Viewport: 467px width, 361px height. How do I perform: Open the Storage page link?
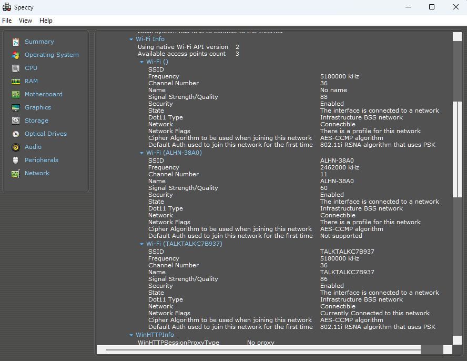point(36,121)
